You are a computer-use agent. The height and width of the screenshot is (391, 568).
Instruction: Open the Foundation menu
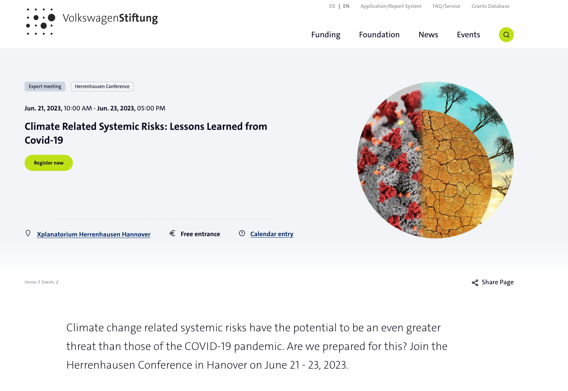(379, 35)
